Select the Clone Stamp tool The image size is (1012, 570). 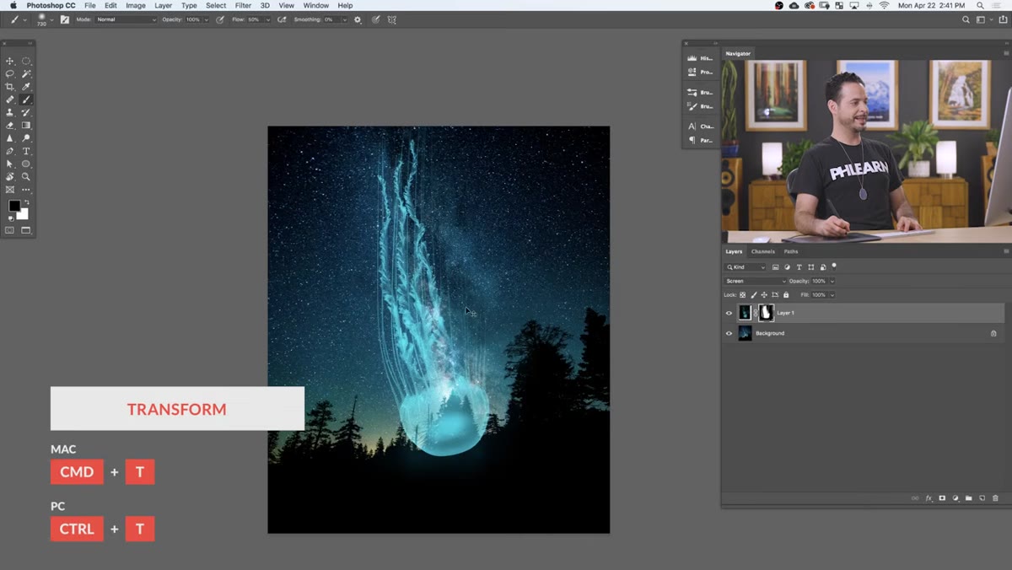pyautogui.click(x=10, y=112)
